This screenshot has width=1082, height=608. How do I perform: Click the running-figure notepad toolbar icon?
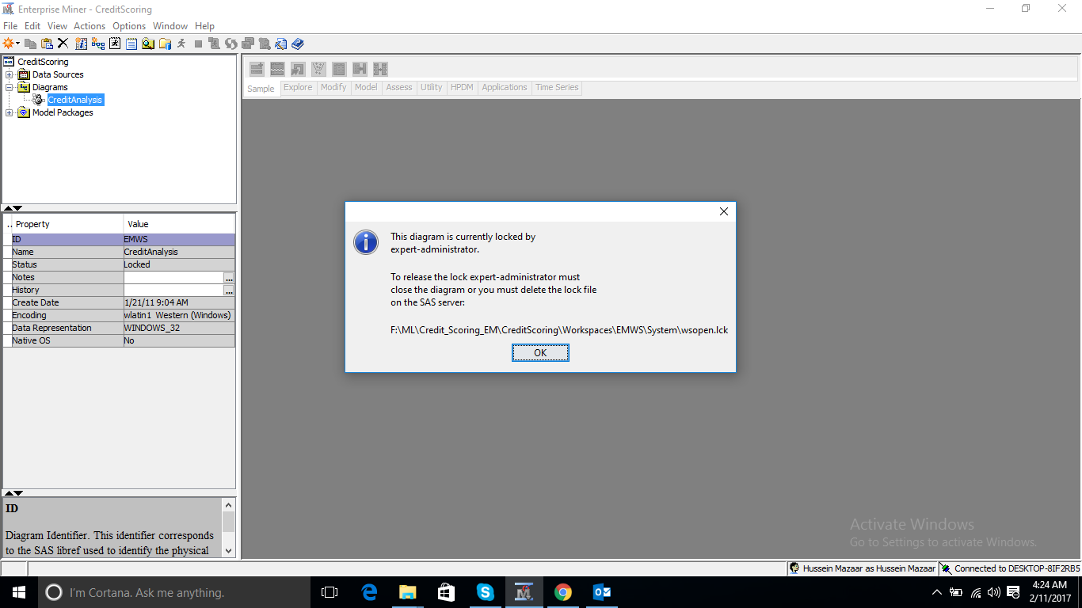[x=115, y=44]
